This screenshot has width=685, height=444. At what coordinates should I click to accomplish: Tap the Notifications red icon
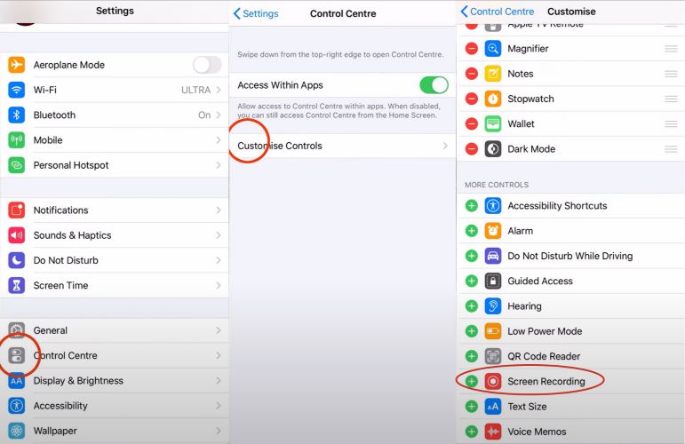(17, 210)
